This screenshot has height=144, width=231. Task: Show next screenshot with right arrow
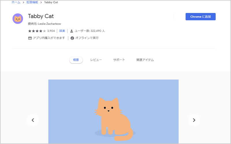click(x=194, y=120)
